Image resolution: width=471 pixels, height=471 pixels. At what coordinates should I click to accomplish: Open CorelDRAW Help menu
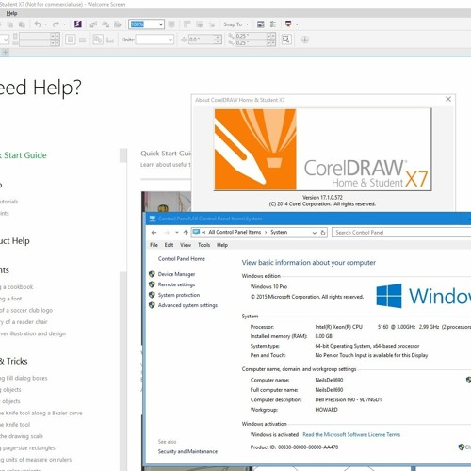(11, 13)
